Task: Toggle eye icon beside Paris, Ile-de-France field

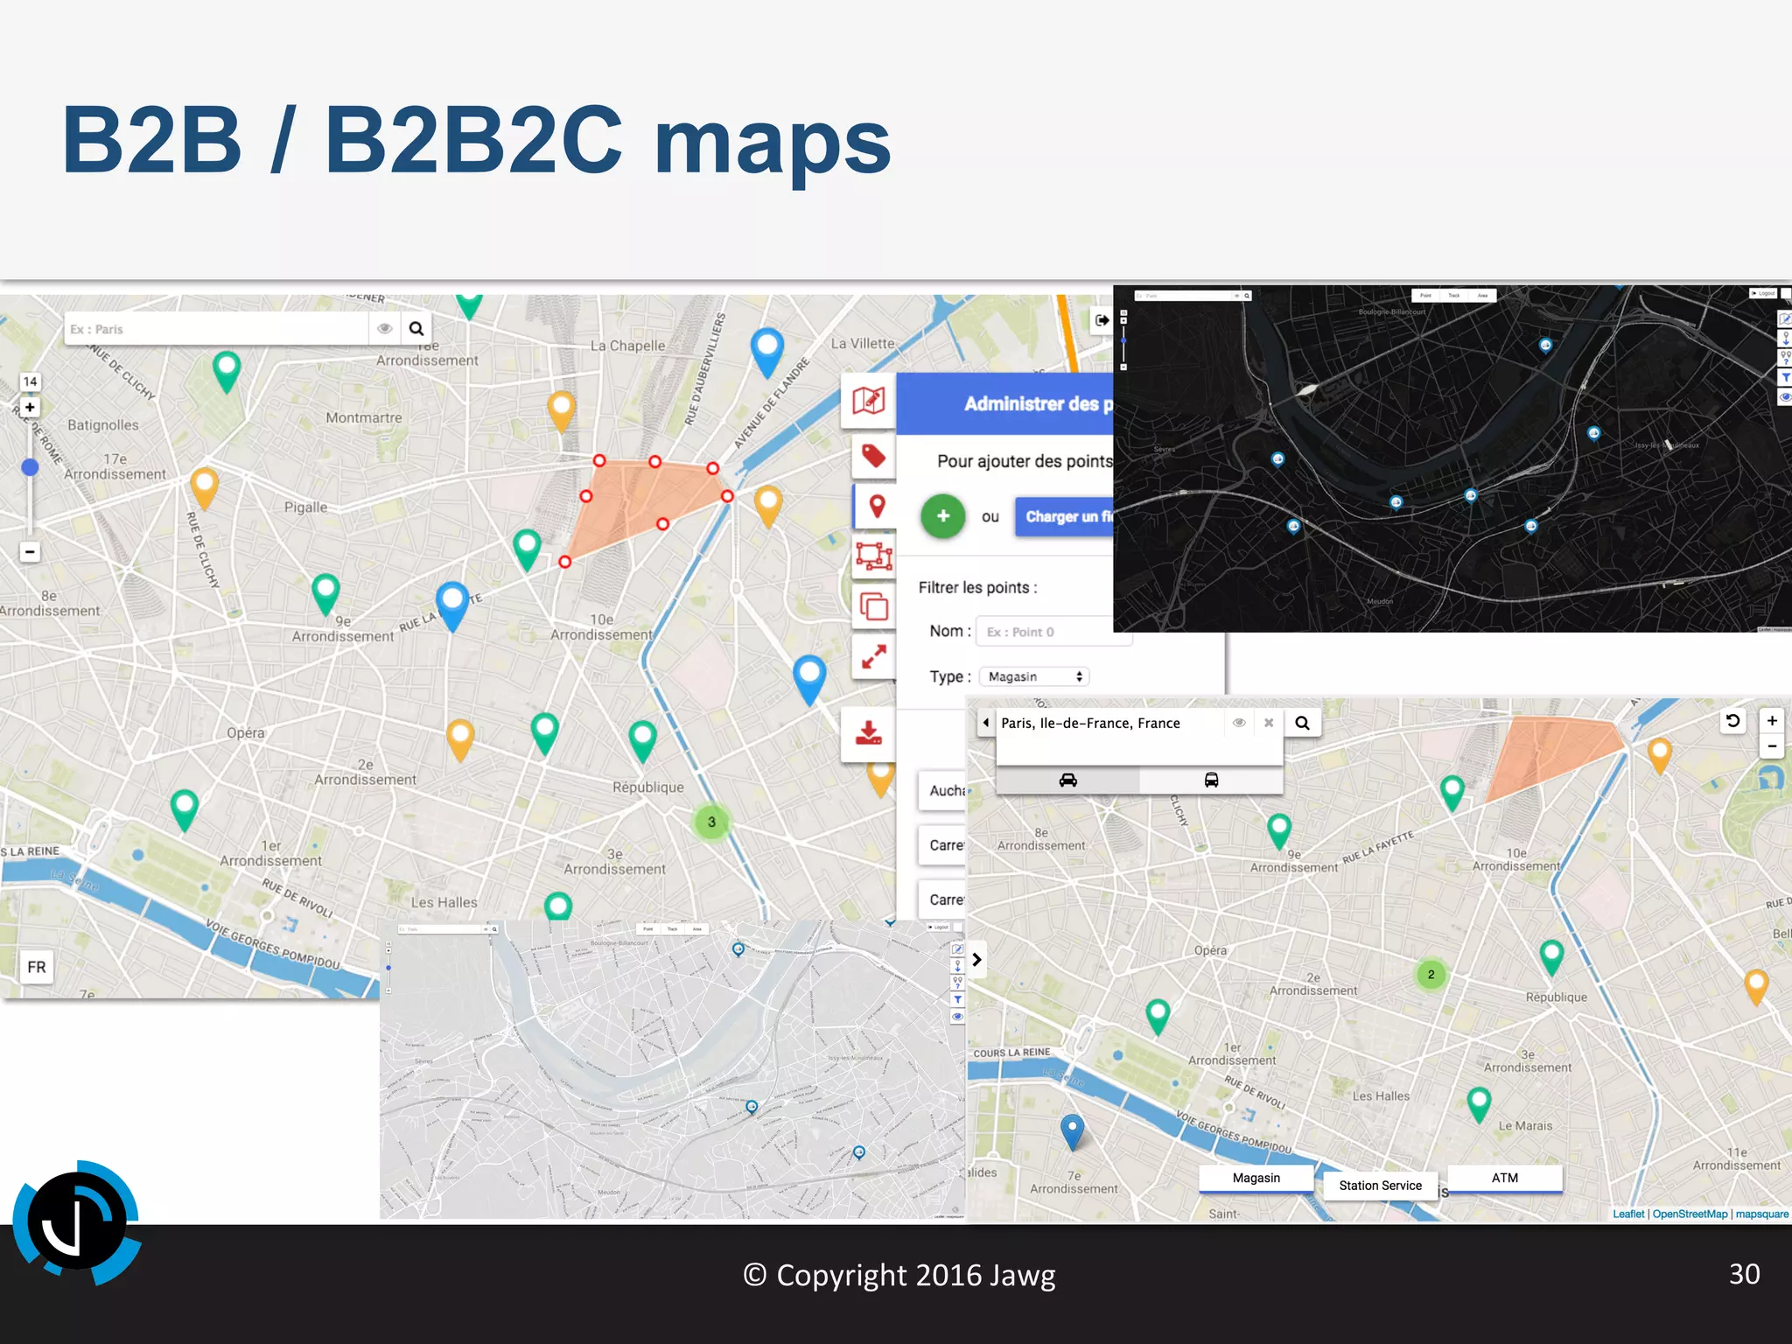Action: [x=1239, y=723]
